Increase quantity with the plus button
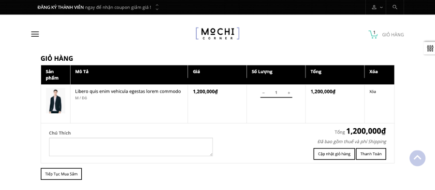 (289, 93)
